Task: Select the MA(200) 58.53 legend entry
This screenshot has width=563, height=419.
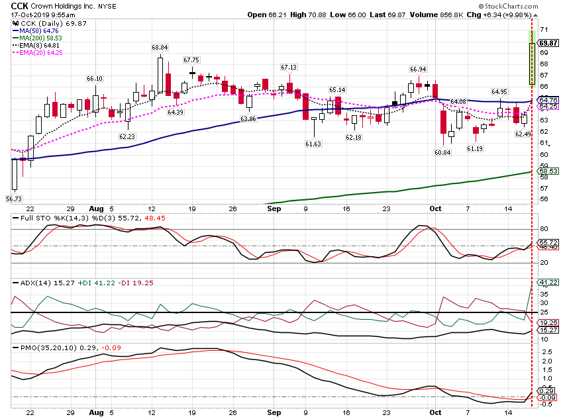Action: click(x=37, y=38)
